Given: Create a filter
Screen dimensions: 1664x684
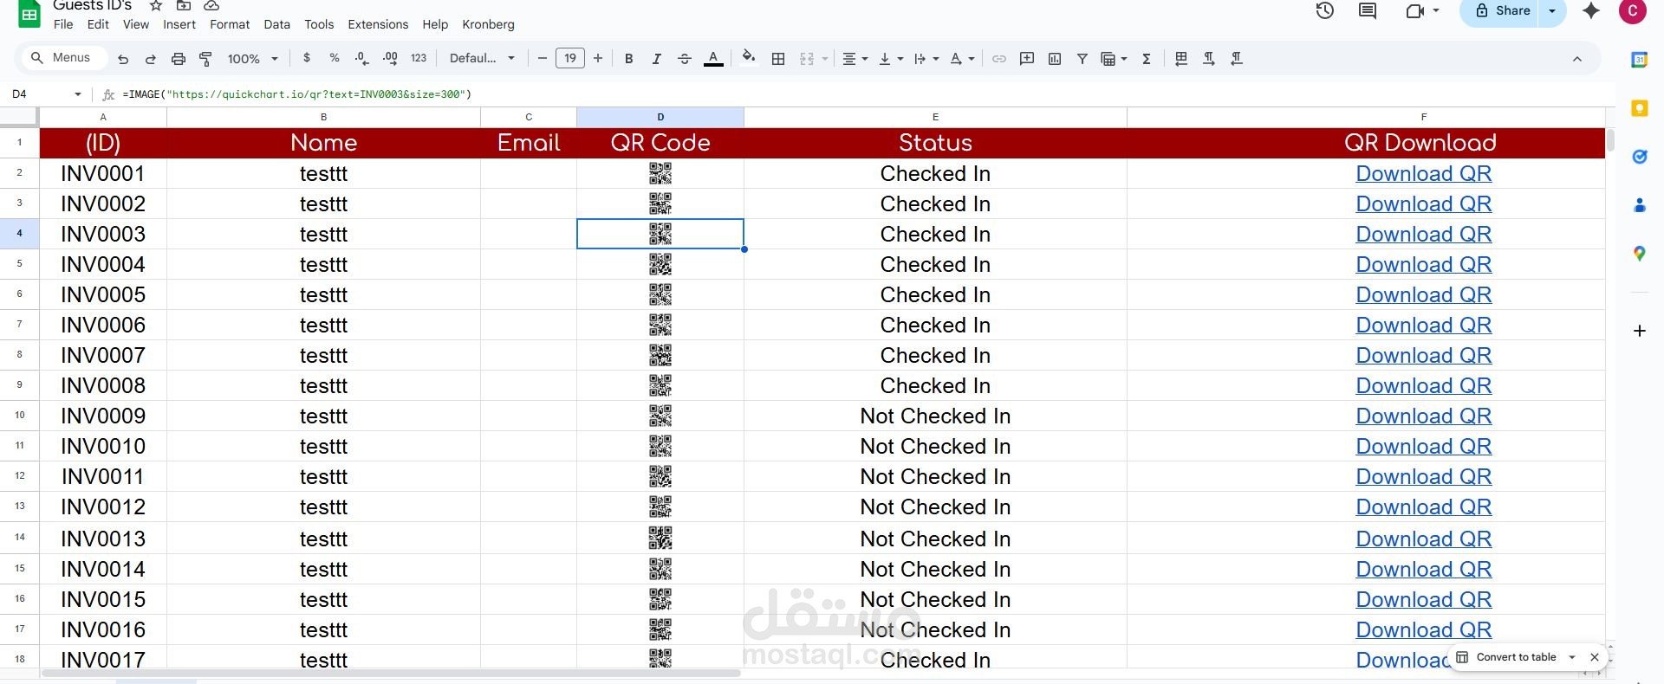Looking at the screenshot, I should click(x=1082, y=58).
